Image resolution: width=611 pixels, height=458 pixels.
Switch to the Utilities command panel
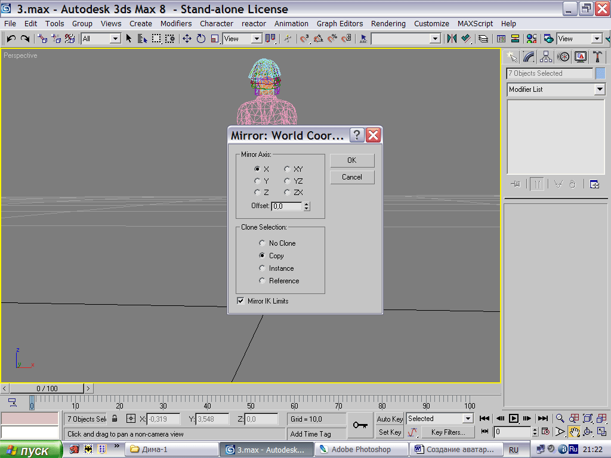[597, 57]
